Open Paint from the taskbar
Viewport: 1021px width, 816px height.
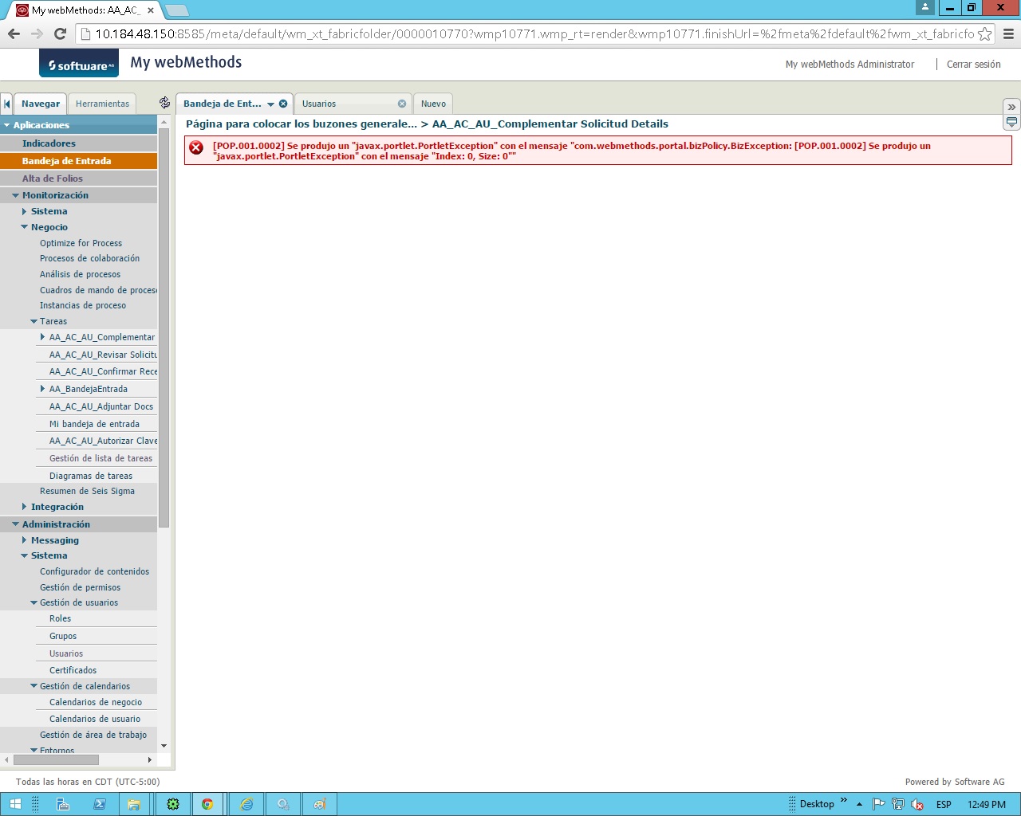320,804
